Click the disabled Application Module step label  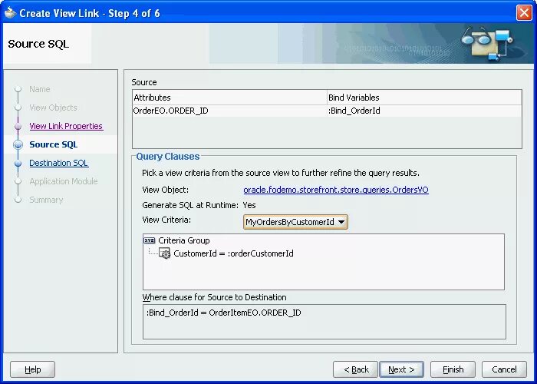click(x=64, y=181)
